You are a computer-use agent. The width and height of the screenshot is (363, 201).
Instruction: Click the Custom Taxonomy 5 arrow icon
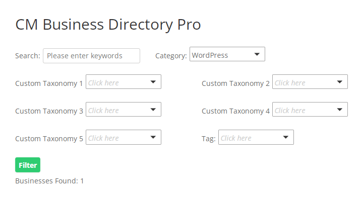(x=153, y=137)
